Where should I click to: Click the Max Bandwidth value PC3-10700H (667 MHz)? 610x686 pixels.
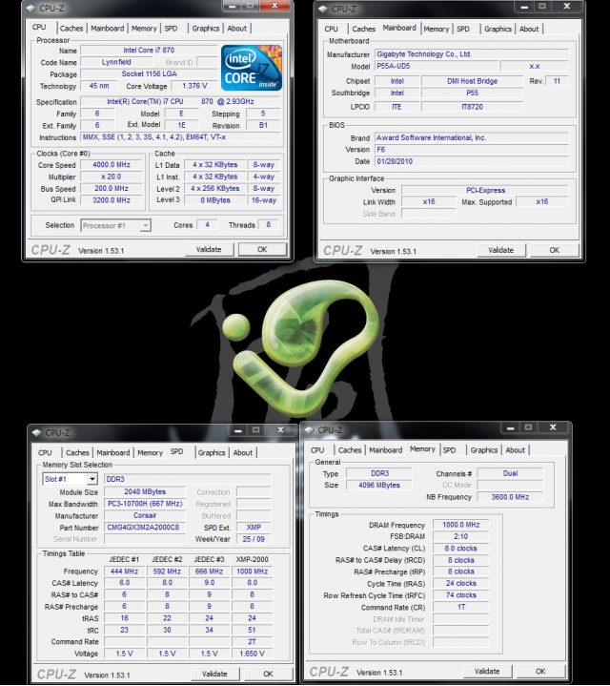pos(145,504)
